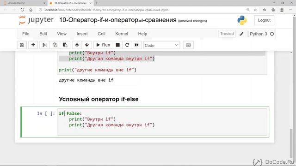296x166 pixels.
Task: Select the 10-Оператор-if browser tab
Action: [x=70, y=3]
